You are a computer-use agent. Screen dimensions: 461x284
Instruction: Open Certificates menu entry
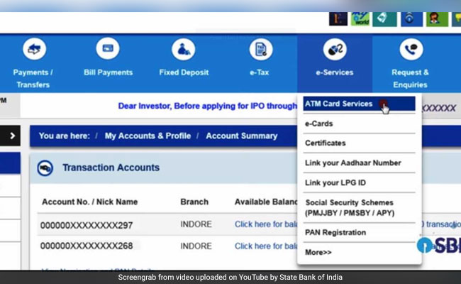coord(325,143)
